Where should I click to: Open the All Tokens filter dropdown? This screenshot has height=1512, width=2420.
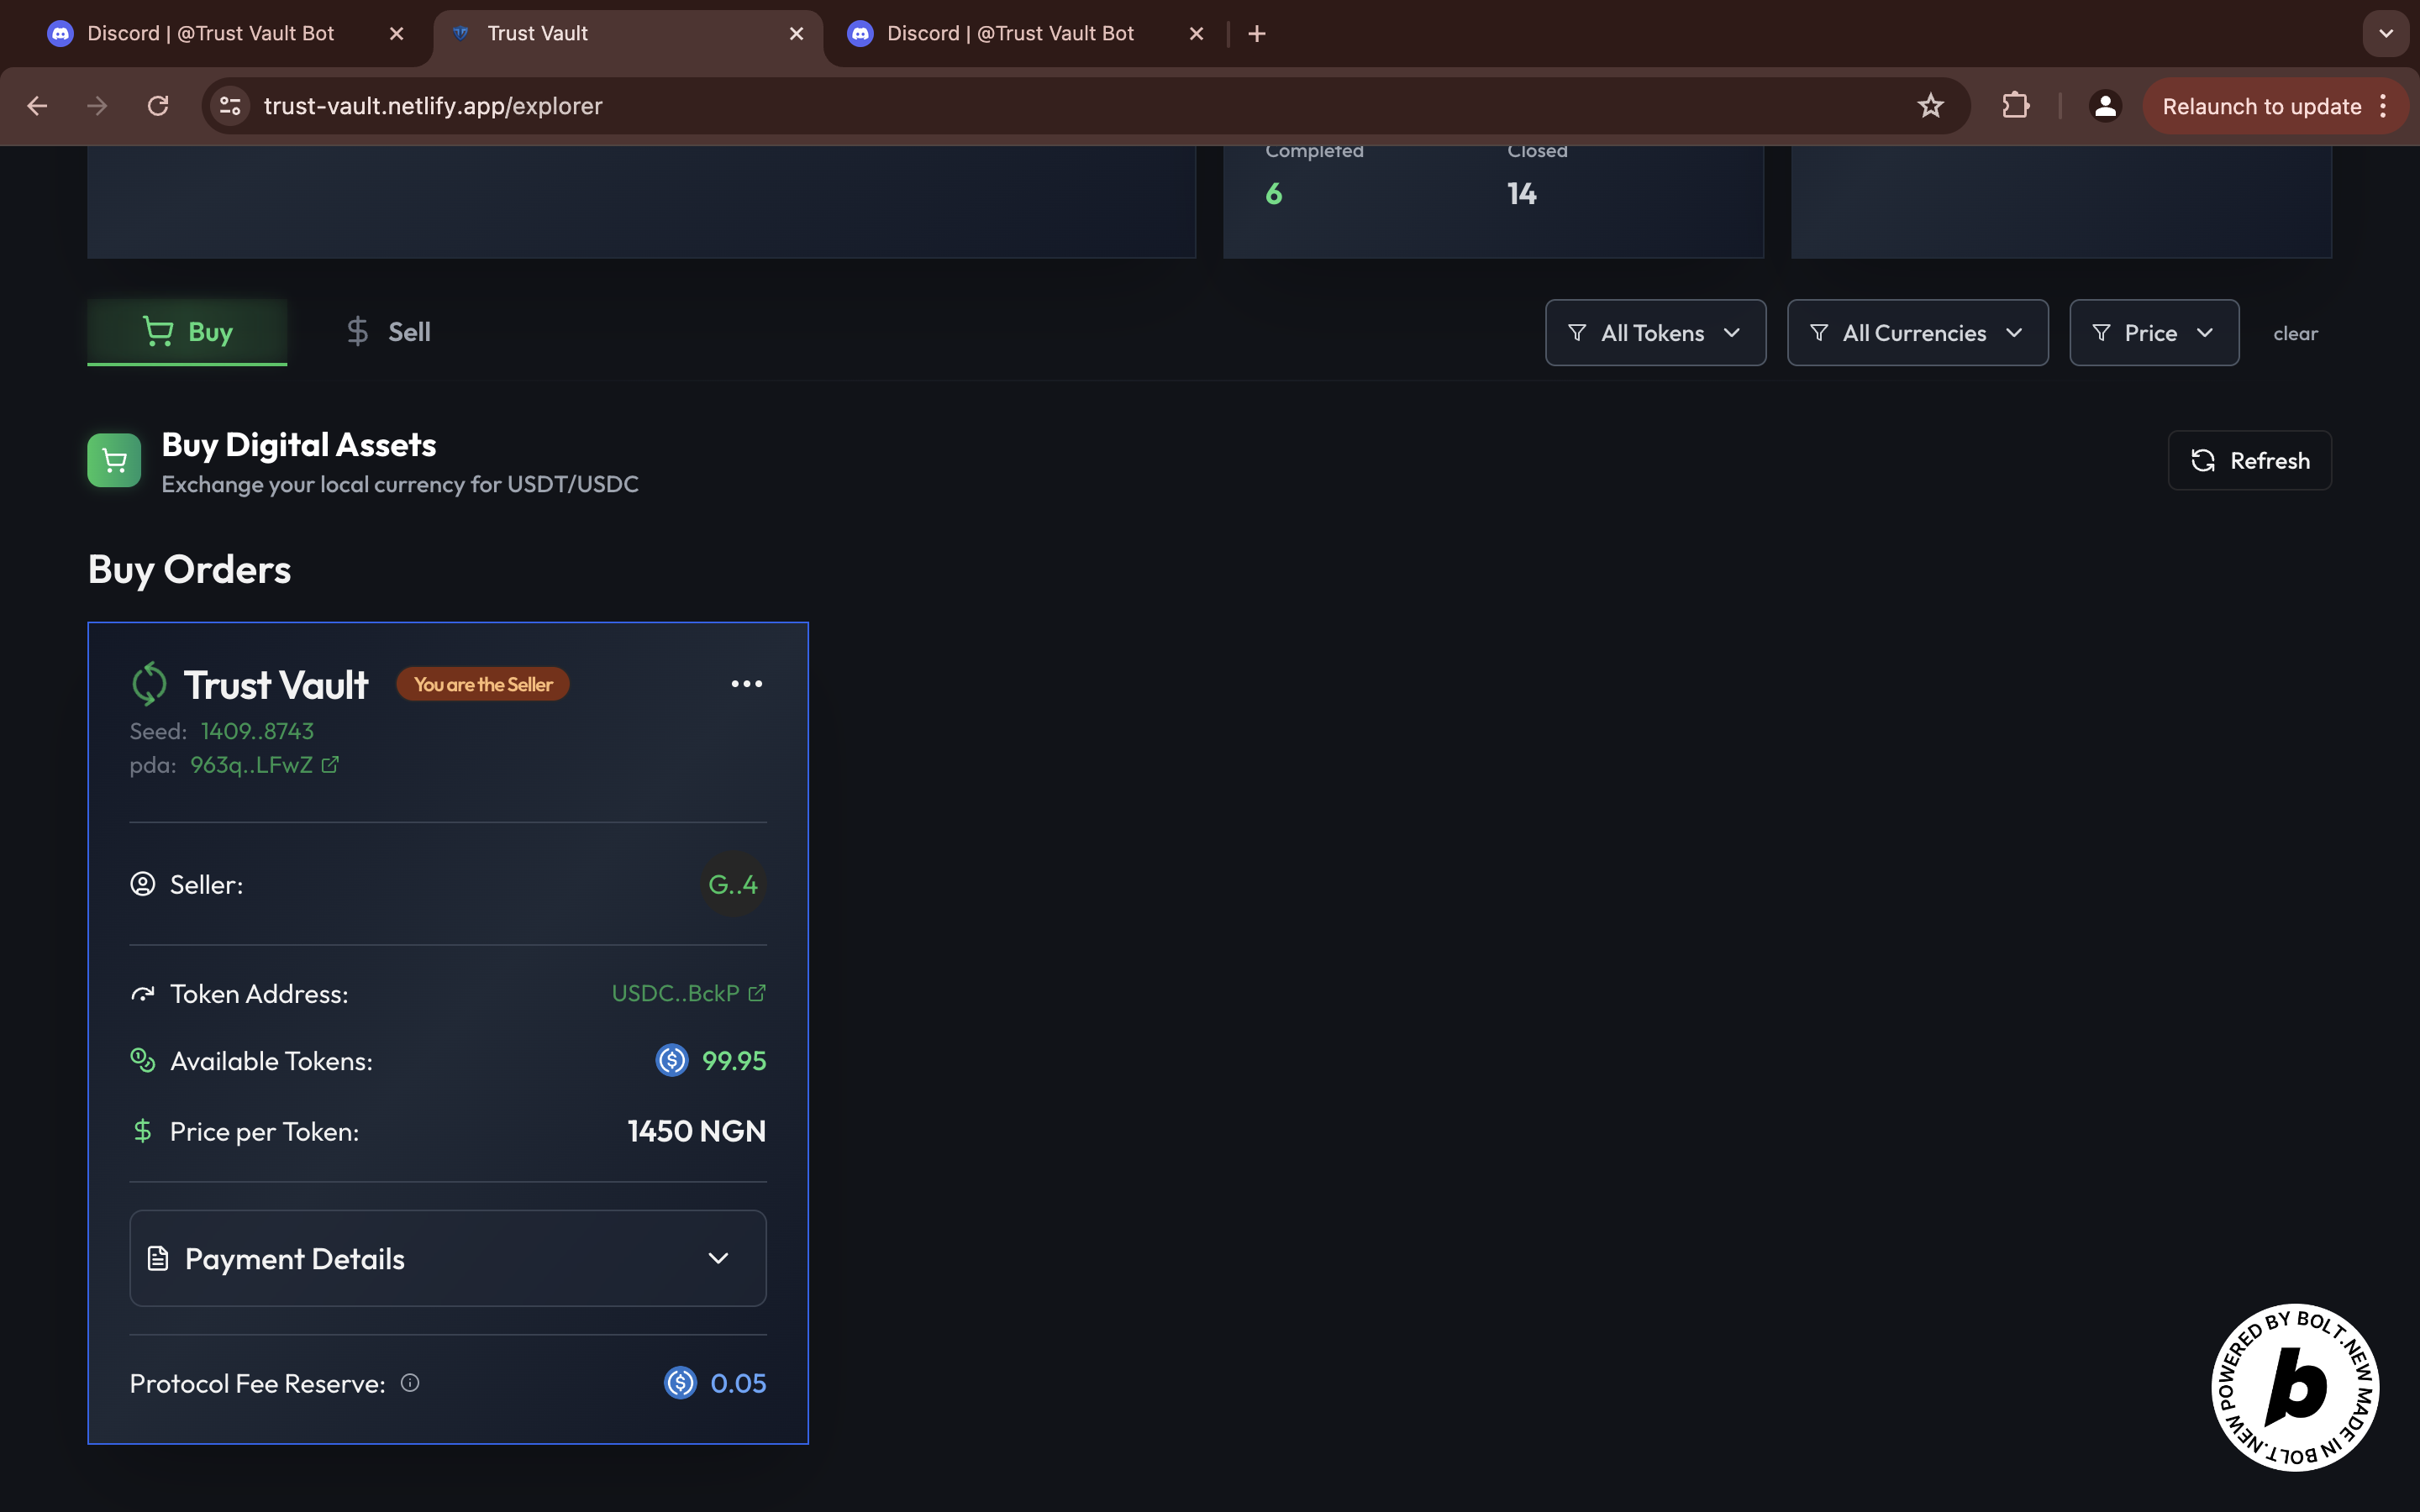point(1655,333)
